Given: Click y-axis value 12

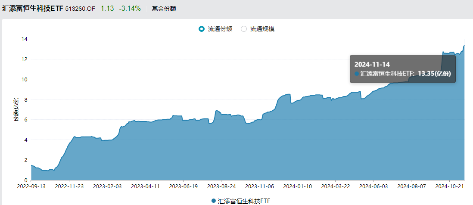Looking at the screenshot, I should click(x=24, y=59).
